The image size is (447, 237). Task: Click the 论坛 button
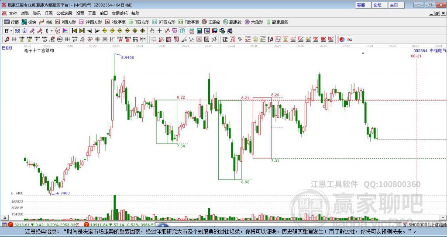coord(380,5)
